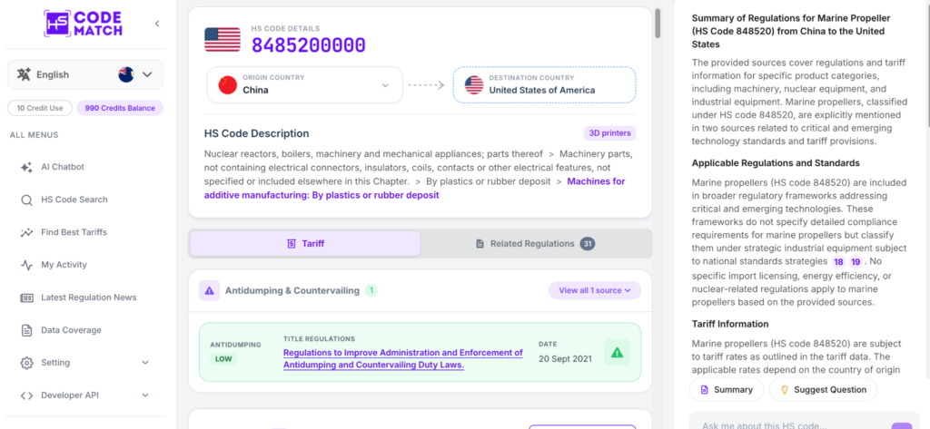The height and width of the screenshot is (429, 930).
Task: Click the Suggest Question button
Action: click(823, 390)
